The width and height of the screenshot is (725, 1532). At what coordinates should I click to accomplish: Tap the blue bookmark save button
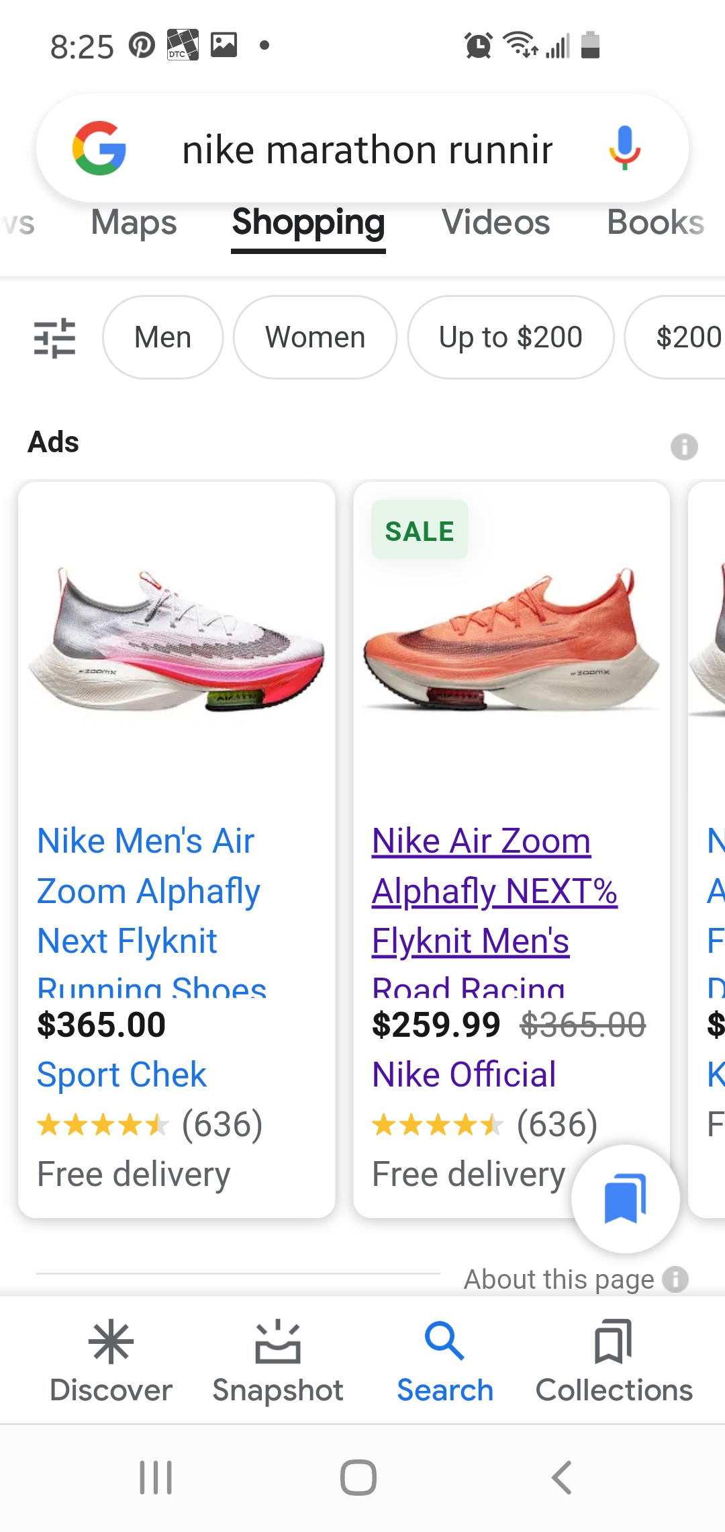[x=626, y=1199]
